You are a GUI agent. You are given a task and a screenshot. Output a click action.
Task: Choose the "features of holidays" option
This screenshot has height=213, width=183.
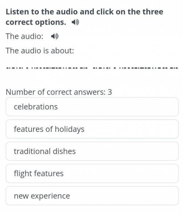pos(92,129)
